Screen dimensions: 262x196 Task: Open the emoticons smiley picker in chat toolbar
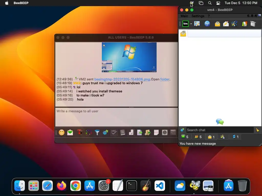click(61, 132)
